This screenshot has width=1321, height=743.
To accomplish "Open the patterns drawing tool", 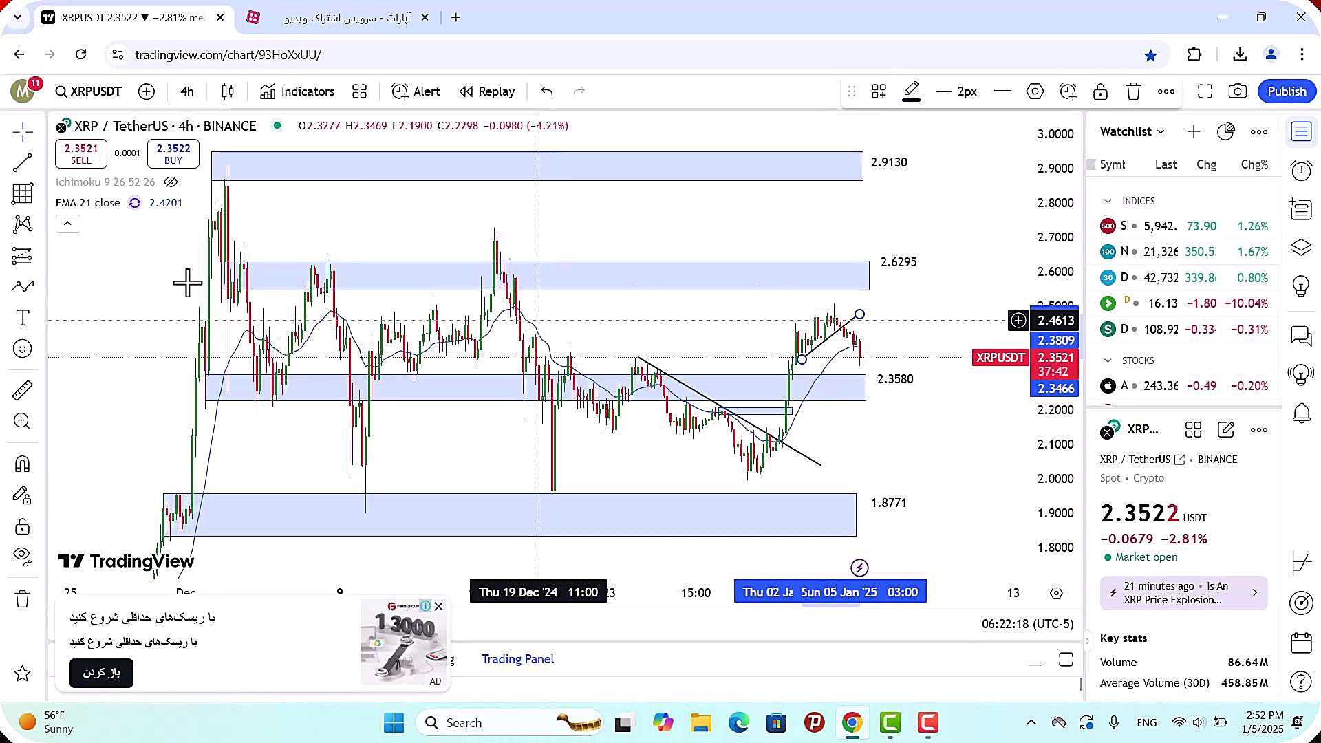I will (x=22, y=224).
